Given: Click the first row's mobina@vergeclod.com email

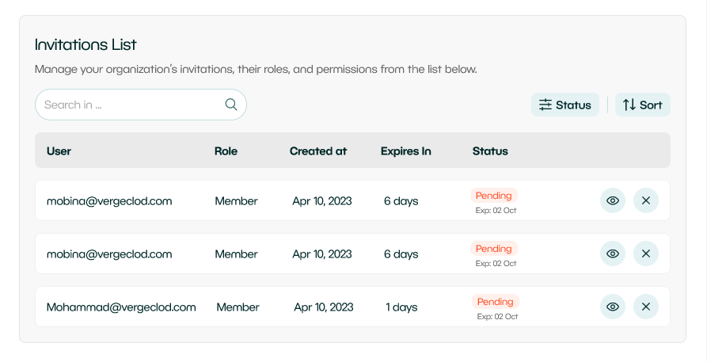Looking at the screenshot, I should coord(109,201).
